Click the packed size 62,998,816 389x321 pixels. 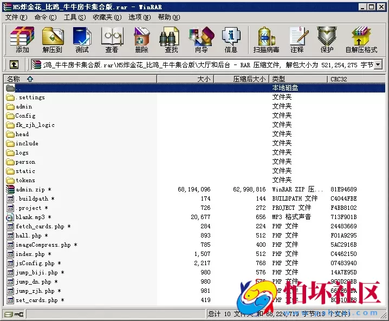tap(249, 189)
